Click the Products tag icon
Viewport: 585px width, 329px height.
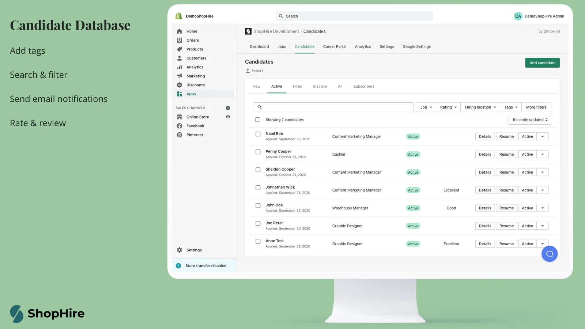180,49
